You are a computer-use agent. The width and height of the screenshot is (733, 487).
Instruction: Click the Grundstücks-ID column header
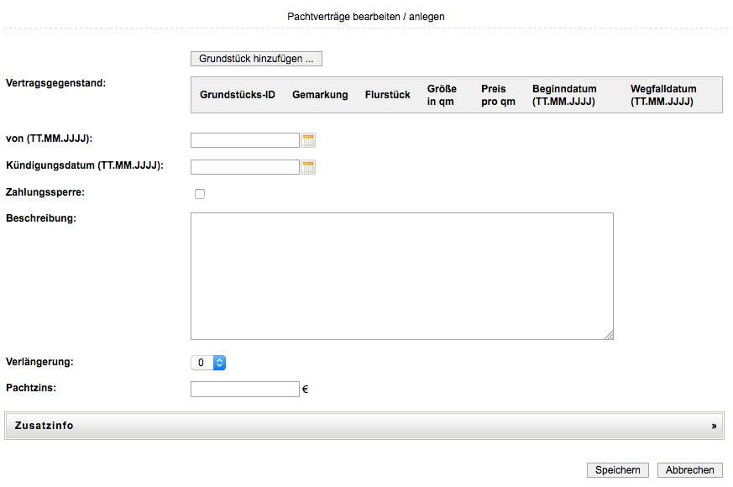pyautogui.click(x=237, y=95)
